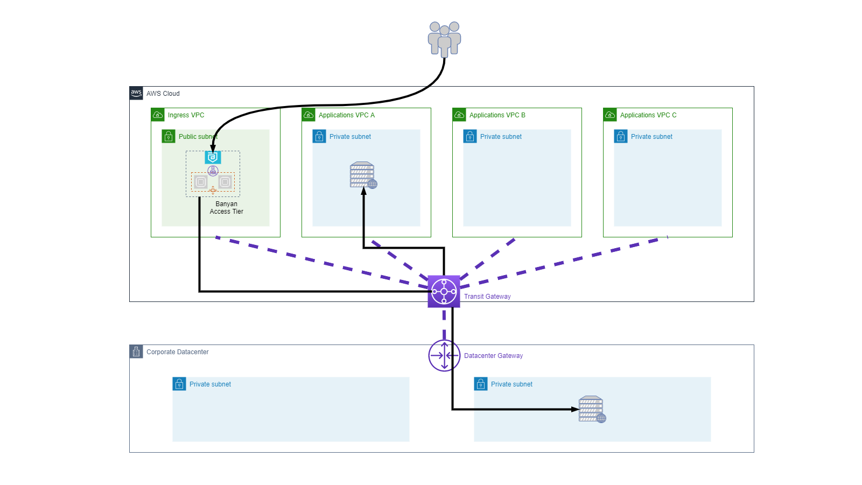Click the Applications VPC C cloud icon
This screenshot has height=485, width=862.
coord(610,115)
